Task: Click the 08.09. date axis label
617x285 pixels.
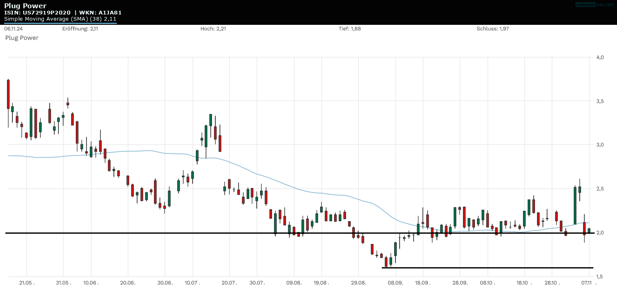Action: click(395, 282)
